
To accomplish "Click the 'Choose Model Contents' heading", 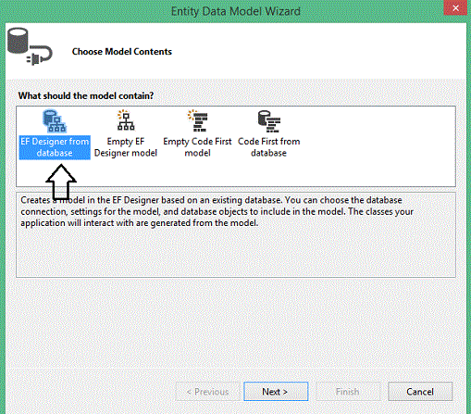I will [122, 52].
